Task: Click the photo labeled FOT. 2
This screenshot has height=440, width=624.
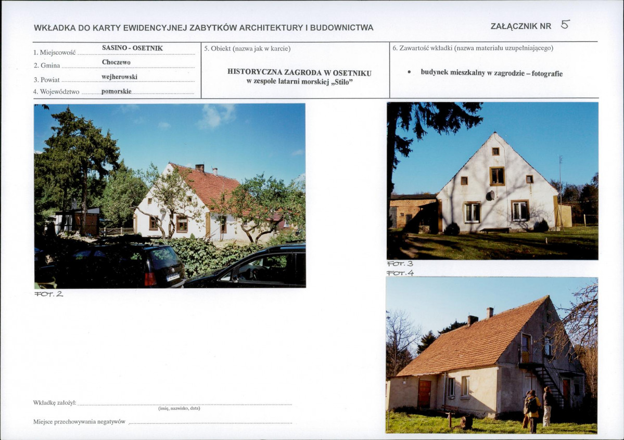Action: click(x=170, y=196)
